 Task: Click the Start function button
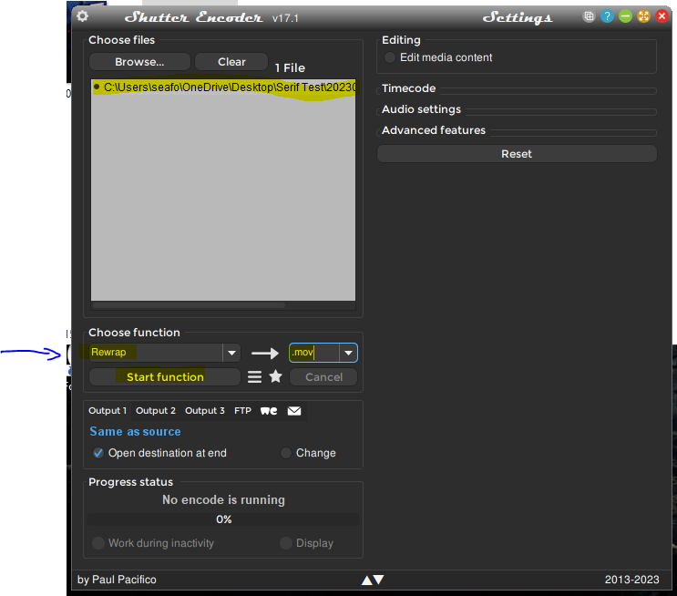tap(165, 377)
